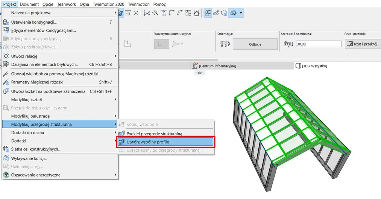Open the Okna menu
This screenshot has height=199, width=381.
(84, 4)
